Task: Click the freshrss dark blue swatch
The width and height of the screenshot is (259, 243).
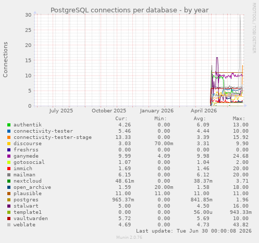Action: [x=9, y=150]
